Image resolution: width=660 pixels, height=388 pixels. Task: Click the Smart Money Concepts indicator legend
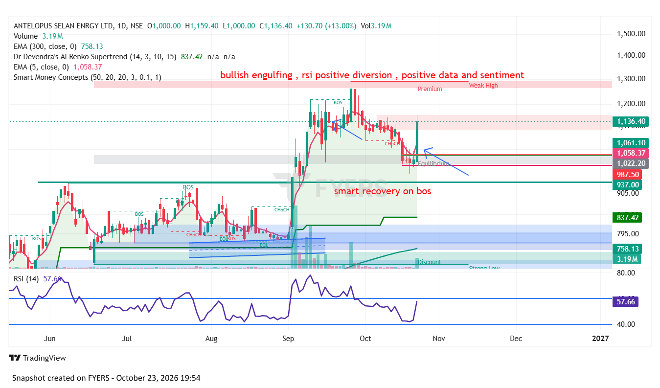click(88, 77)
